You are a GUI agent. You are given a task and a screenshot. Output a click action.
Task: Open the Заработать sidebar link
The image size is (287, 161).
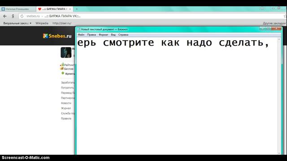point(68,82)
